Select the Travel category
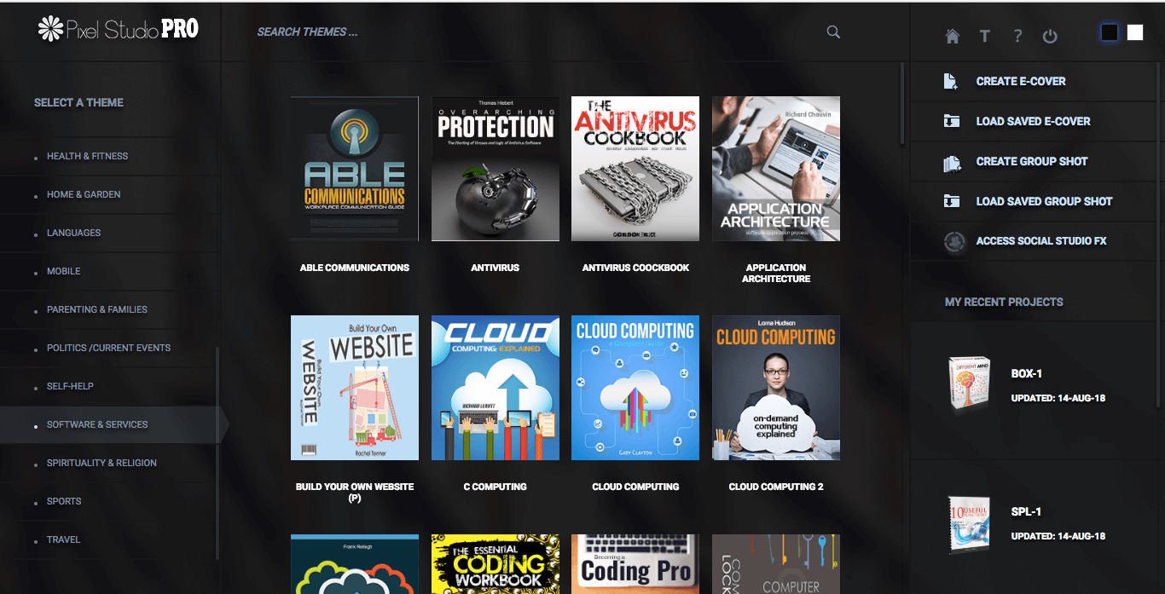This screenshot has height=594, width=1165. (x=63, y=539)
